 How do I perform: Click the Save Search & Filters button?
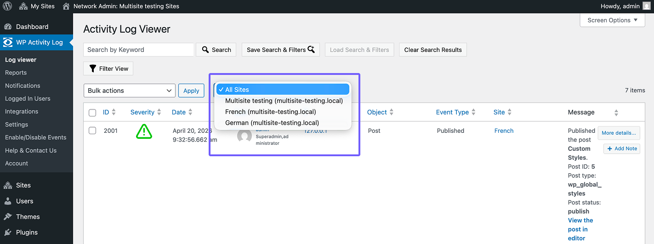pos(281,50)
